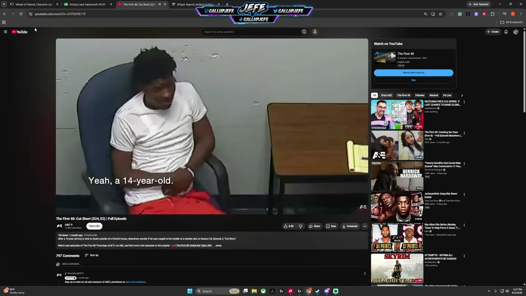
Task: Open YouTube notifications bell
Action: point(506,32)
